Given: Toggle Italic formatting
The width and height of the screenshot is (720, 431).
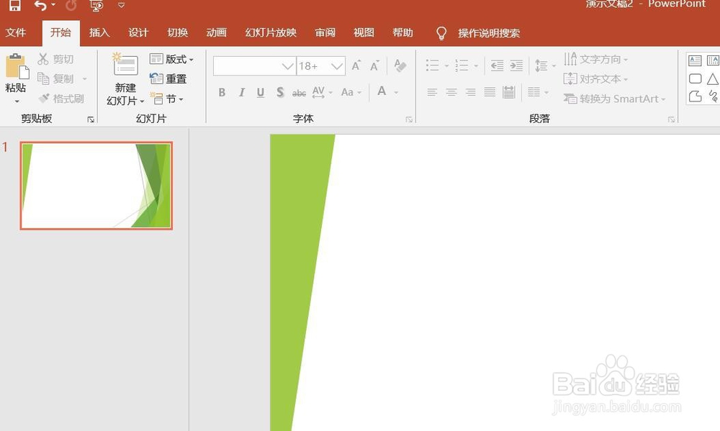Looking at the screenshot, I should (x=241, y=92).
